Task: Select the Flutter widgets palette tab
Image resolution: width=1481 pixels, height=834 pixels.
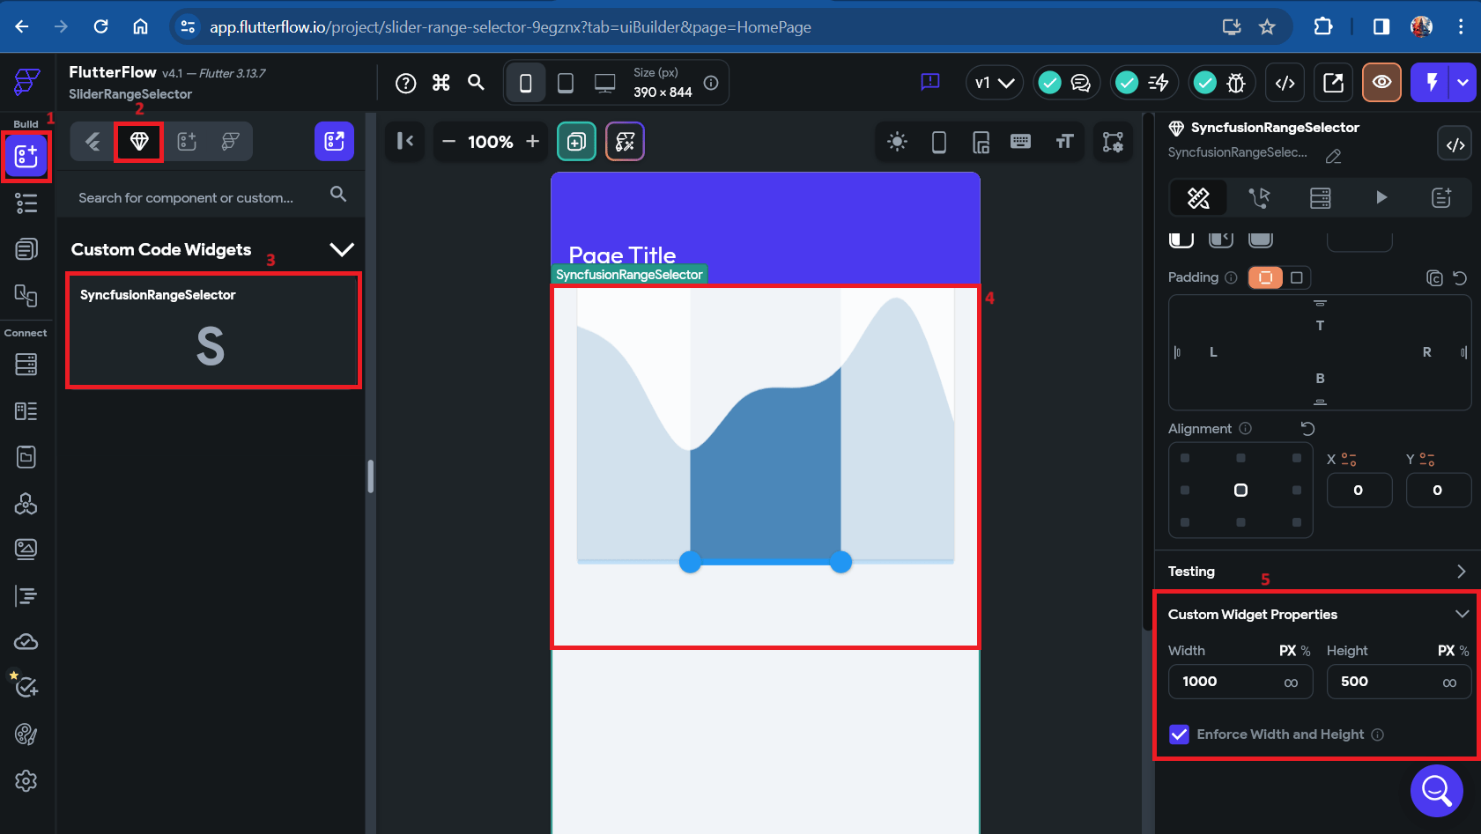Action: point(93,141)
